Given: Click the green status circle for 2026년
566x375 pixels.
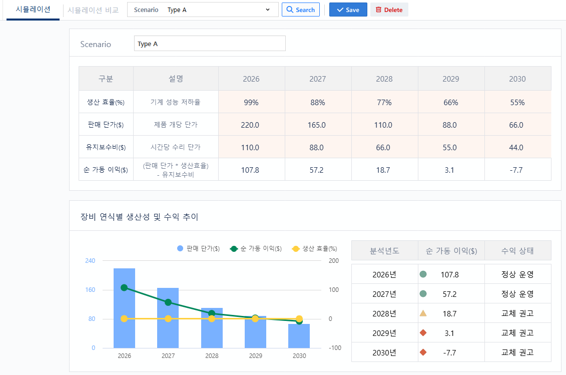Looking at the screenshot, I should click(423, 274).
